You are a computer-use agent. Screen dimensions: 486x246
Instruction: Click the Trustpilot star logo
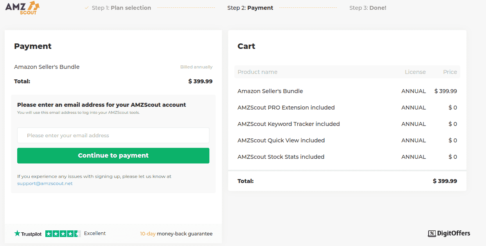[x=17, y=233]
